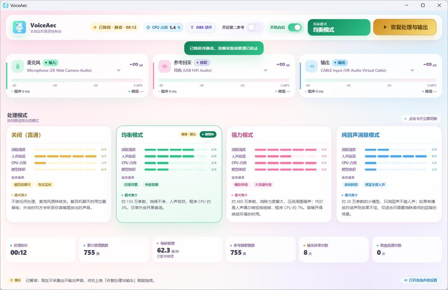Click the 当前模式 均衡模式 green panel
This screenshot has width=448, height=290.
(x=339, y=27)
